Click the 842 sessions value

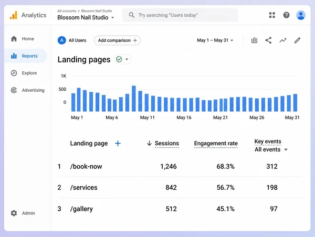[x=171, y=187]
